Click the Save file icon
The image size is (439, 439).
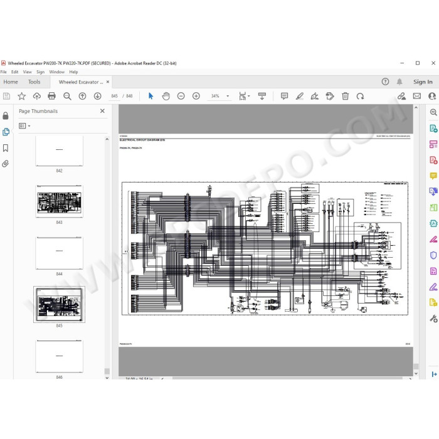[6, 97]
